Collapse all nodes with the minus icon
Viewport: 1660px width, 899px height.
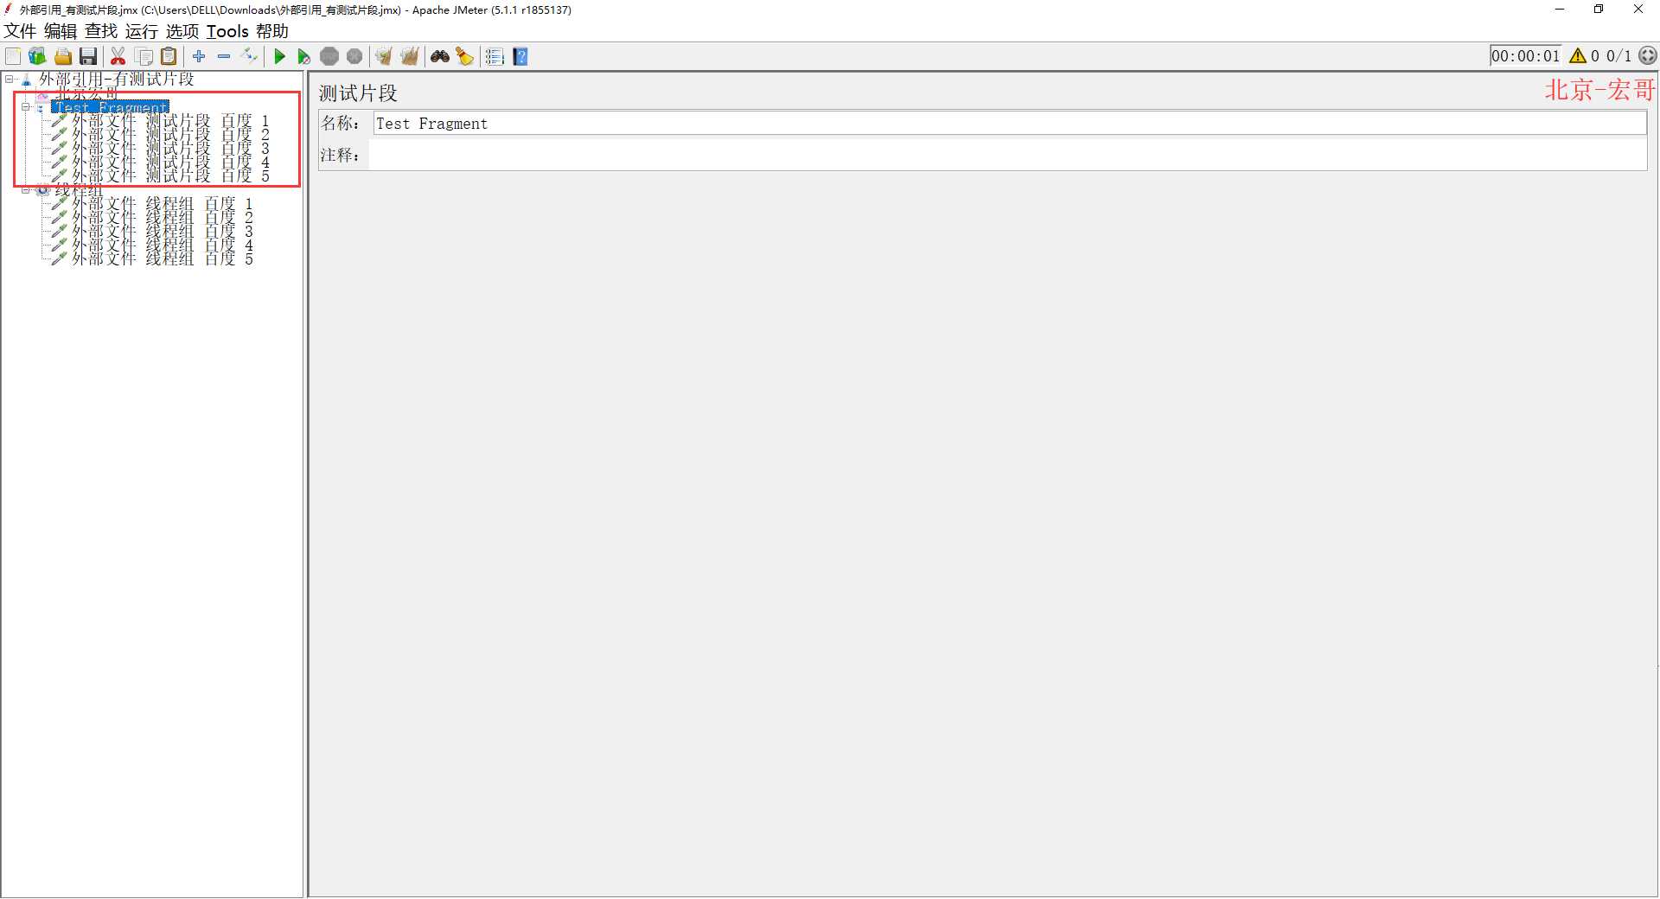click(224, 56)
